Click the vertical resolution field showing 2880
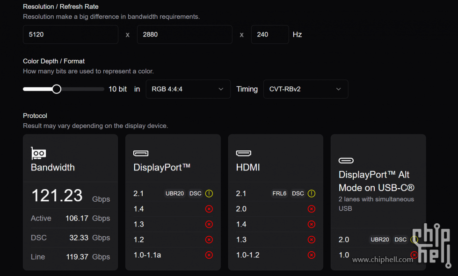 [185, 35]
